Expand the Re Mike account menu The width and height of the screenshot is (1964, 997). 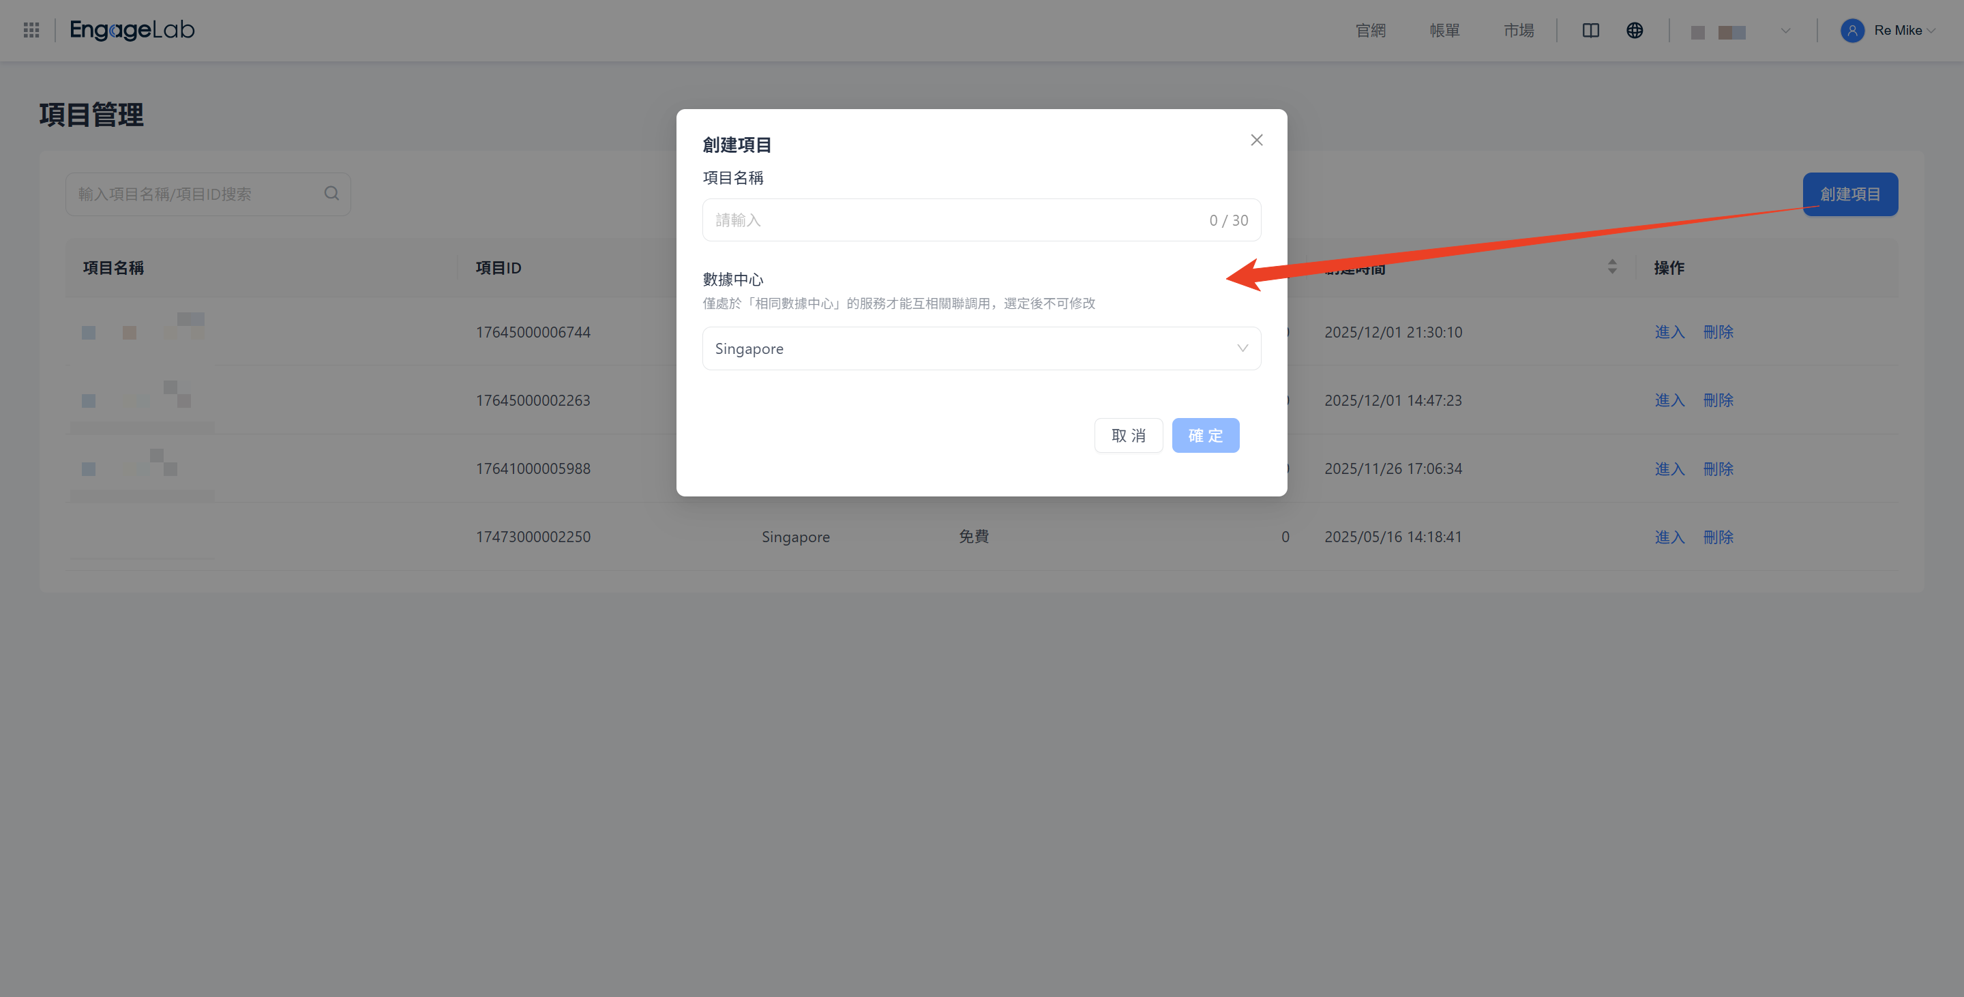1931,31
